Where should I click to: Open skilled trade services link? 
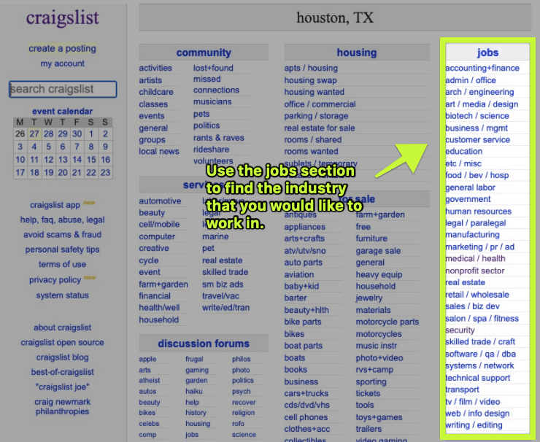225,272
